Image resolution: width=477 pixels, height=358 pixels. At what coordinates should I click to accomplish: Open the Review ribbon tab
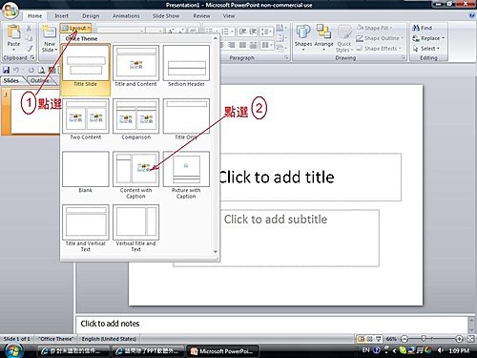tap(201, 15)
